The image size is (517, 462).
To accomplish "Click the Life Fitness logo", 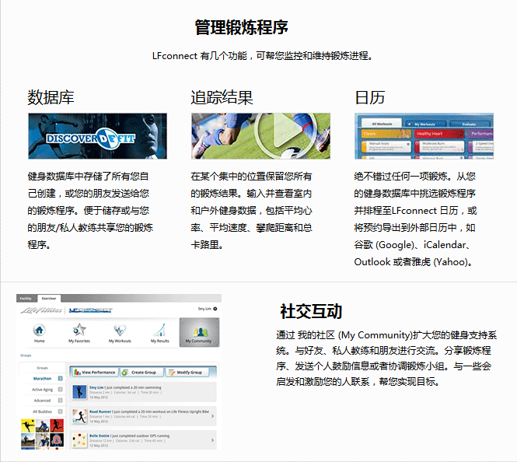I will tap(42, 309).
